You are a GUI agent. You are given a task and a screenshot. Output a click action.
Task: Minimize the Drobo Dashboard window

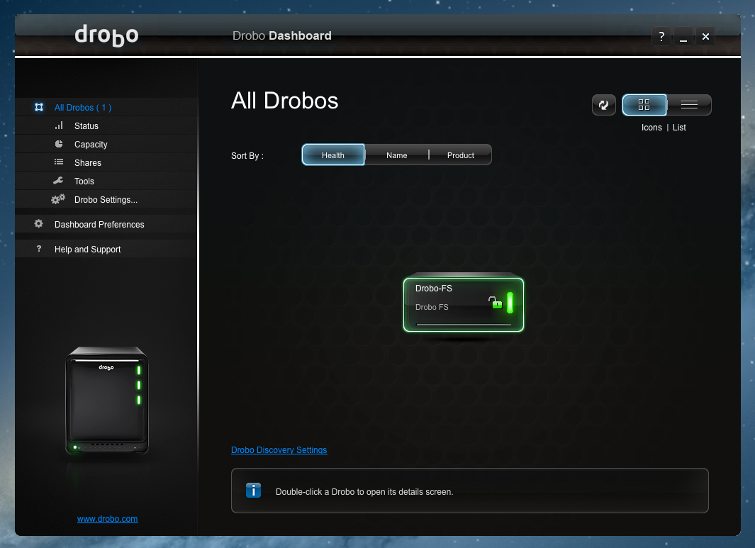[x=683, y=37]
